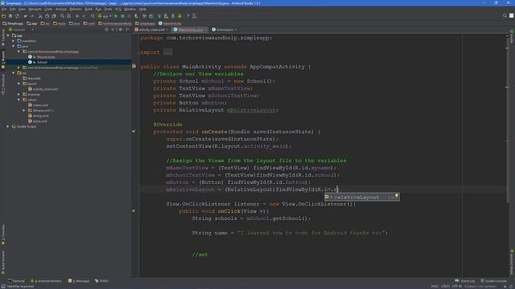This screenshot has width=515, height=289.
Task: Click the SDK Manager toolbar icon
Action: [173, 16]
